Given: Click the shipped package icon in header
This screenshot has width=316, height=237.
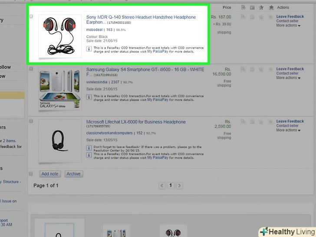Looking at the screenshot, I should click(252, 8).
